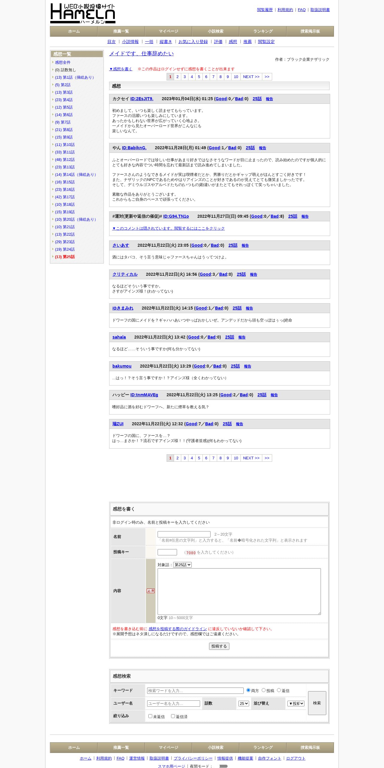
Task: Click Good on カクセイ's comment
Action: [221, 99]
